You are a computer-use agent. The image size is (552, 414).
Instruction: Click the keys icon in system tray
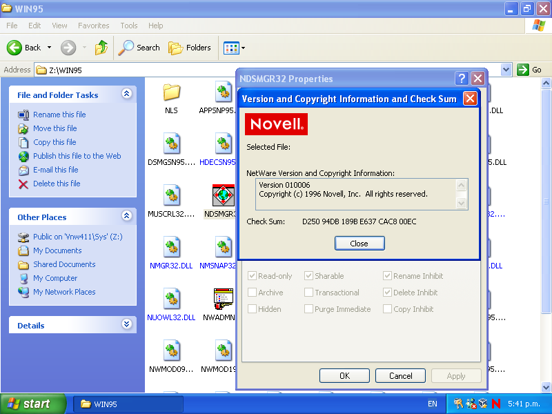[458, 404]
